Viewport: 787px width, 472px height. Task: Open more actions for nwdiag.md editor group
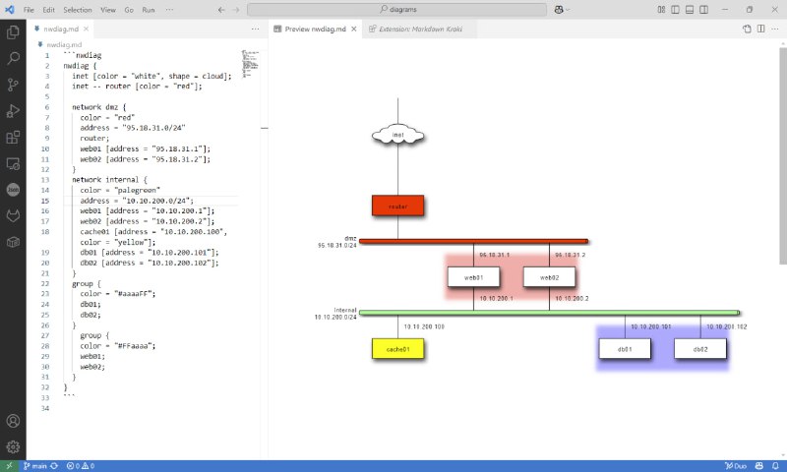pyautogui.click(x=255, y=29)
